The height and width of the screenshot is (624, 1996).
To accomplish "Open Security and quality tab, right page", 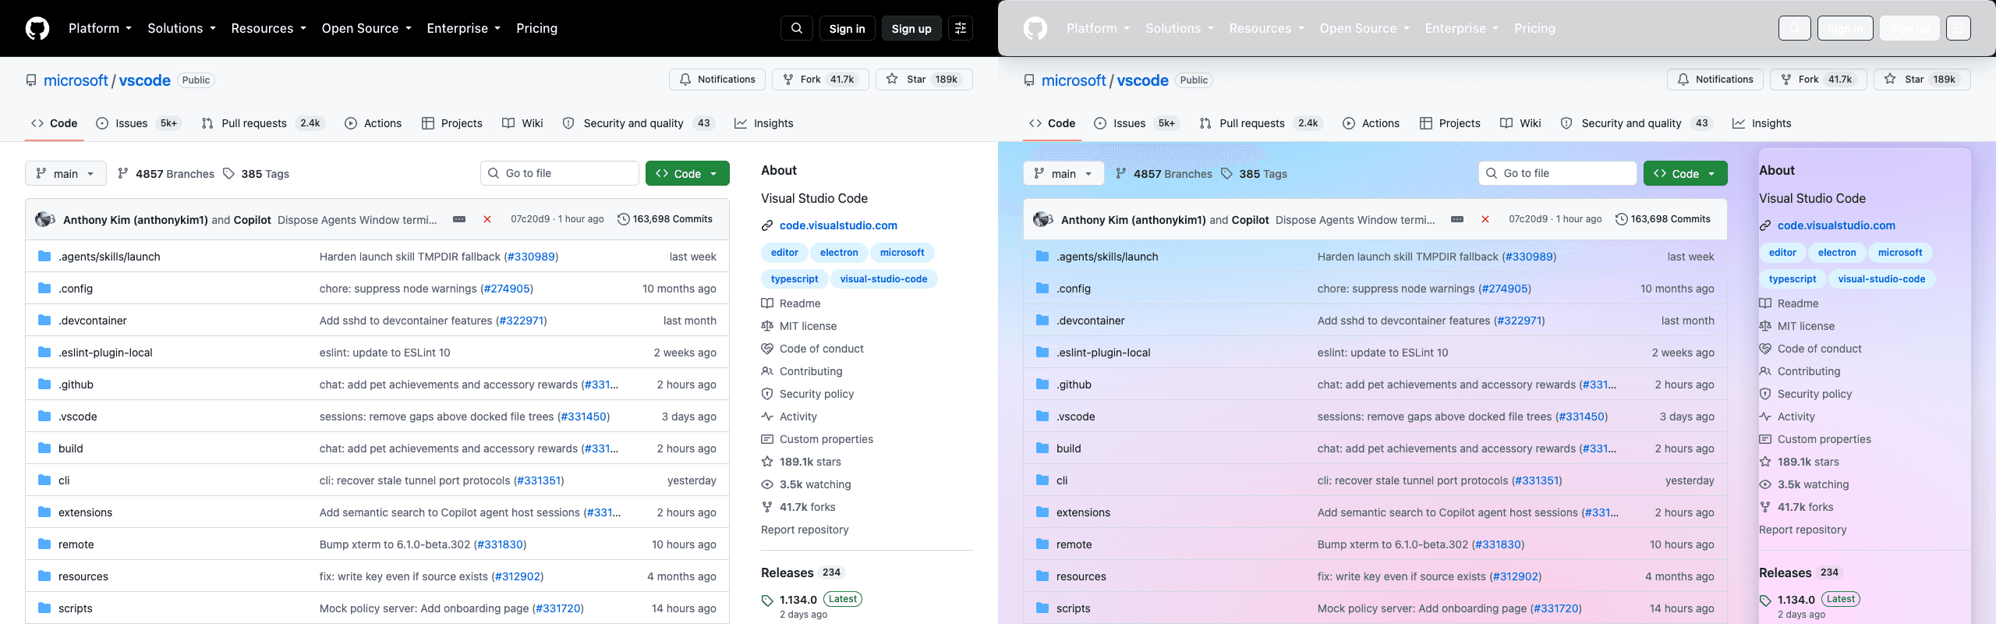I will (x=1636, y=123).
